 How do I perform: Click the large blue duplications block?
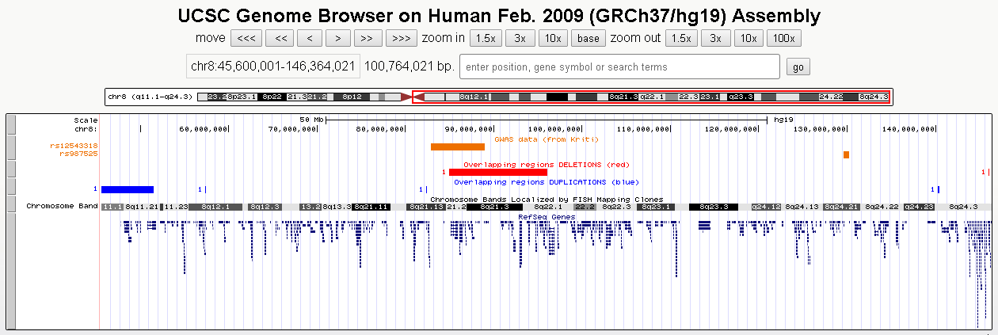pos(127,189)
